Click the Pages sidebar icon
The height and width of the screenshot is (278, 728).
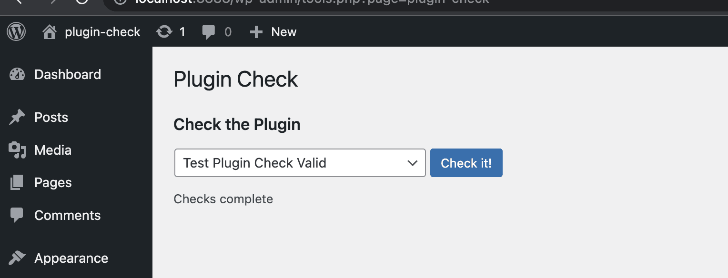[16, 182]
